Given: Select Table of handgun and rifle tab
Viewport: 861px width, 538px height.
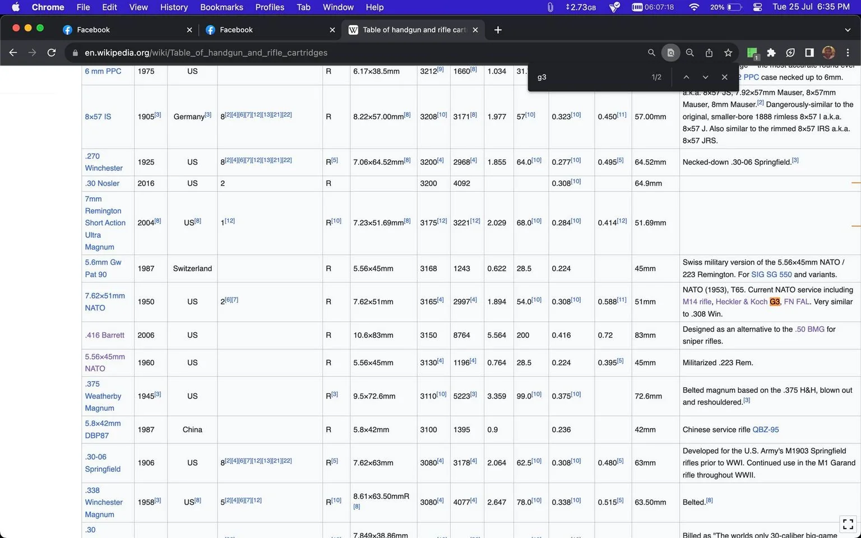Looking at the screenshot, I should tap(414, 30).
